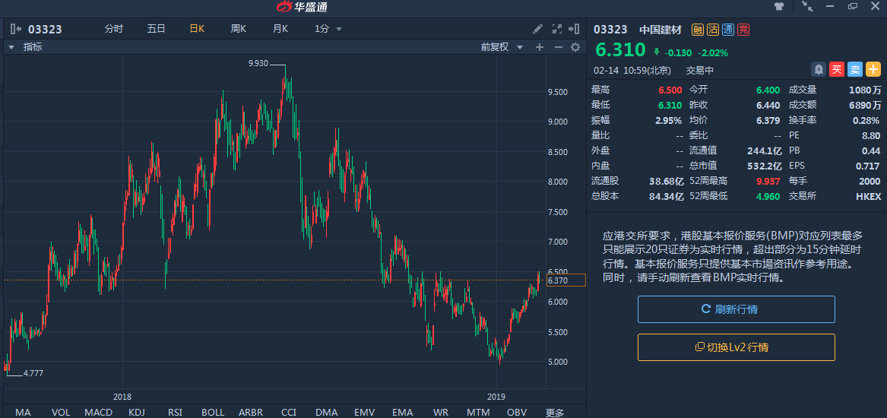Select the pencil drawing tool
Image resolution: width=887 pixels, height=418 pixels.
[x=538, y=29]
